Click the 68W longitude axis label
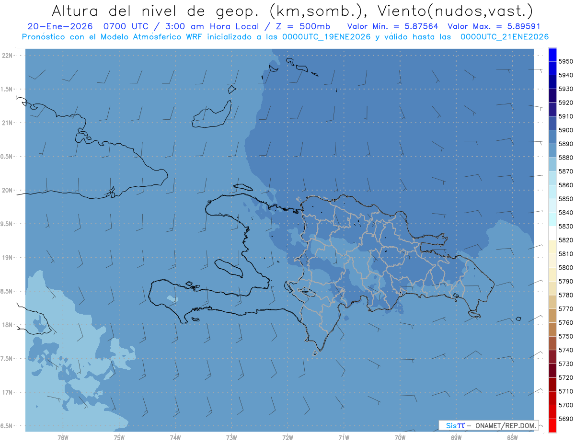 pos(512,437)
